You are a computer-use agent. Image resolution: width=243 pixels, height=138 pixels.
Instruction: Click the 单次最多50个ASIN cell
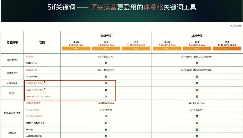[106, 103]
